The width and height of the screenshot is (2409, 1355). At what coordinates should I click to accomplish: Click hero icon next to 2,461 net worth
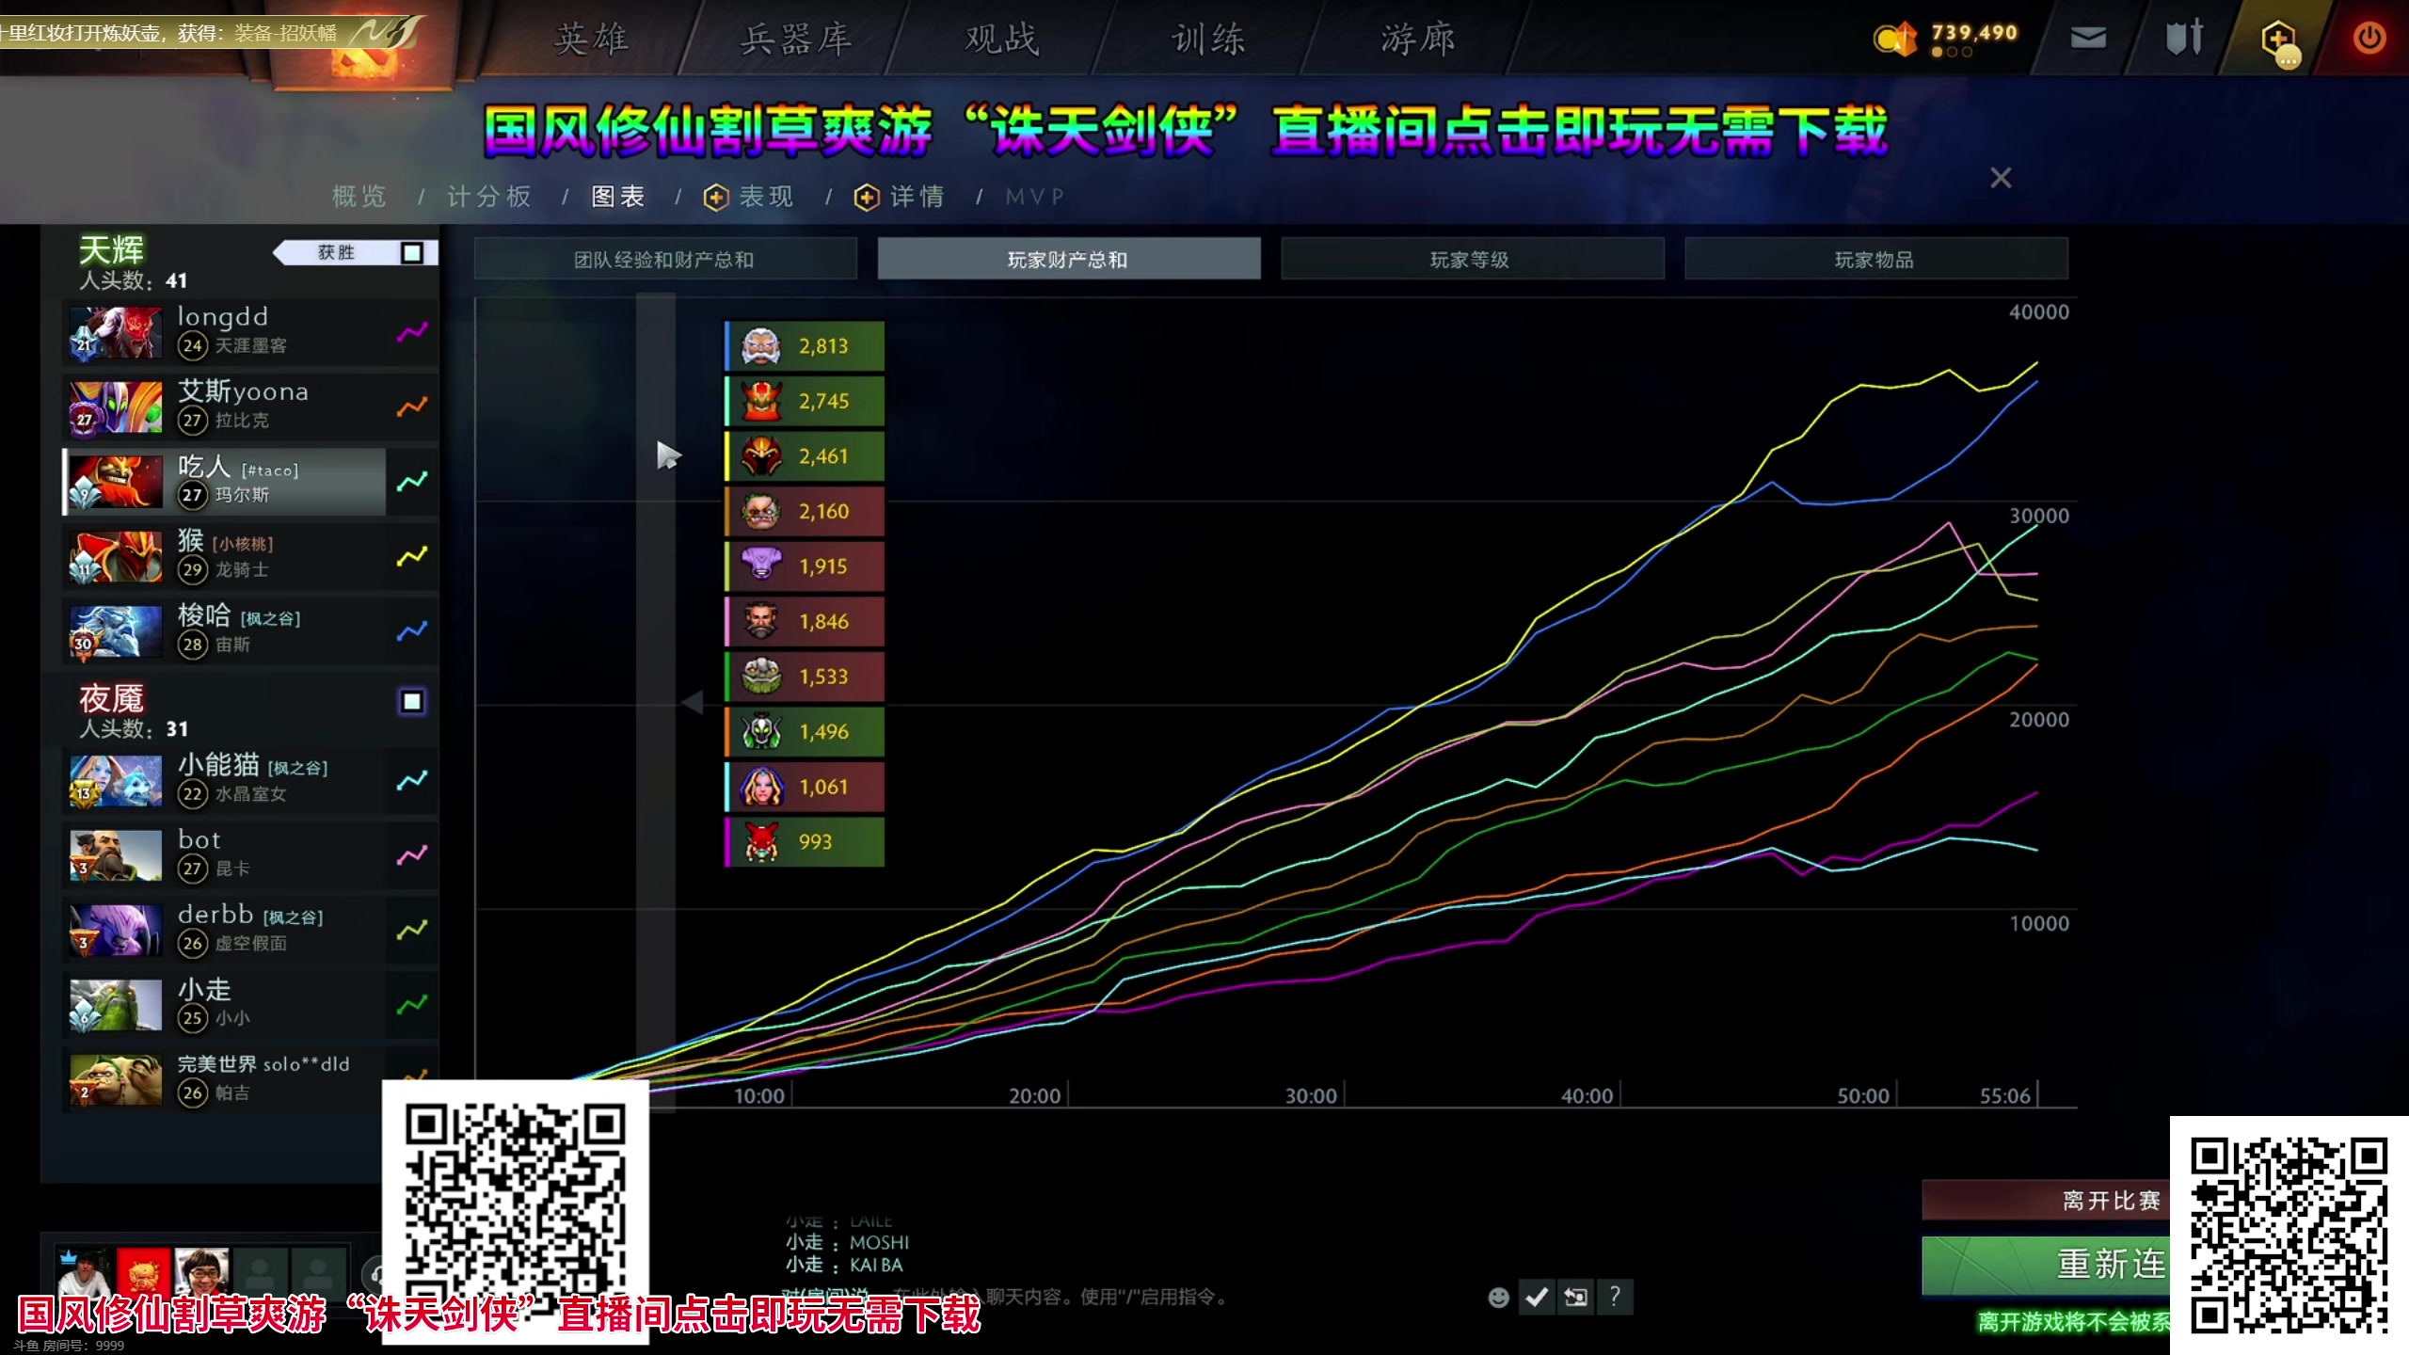pos(761,456)
